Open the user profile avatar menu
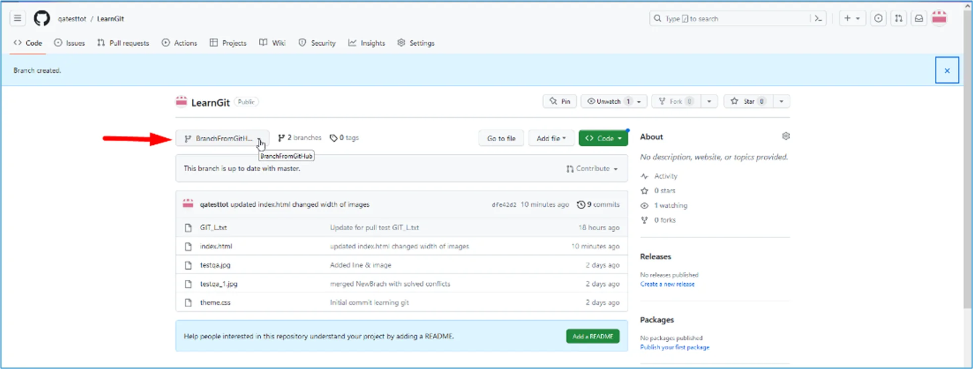The width and height of the screenshot is (973, 369). pos(939,18)
